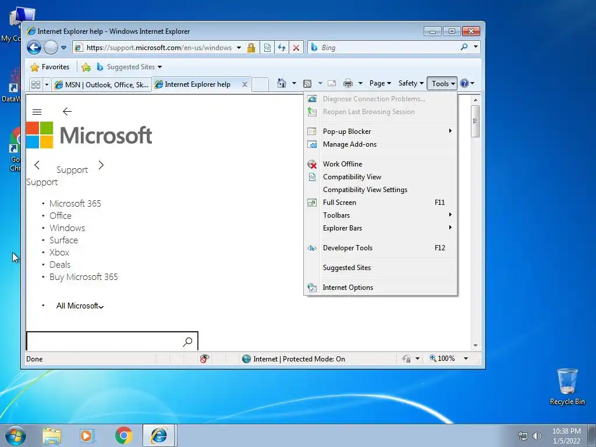This screenshot has width=596, height=447.
Task: Choose Manage Add-ons in the menu
Action: (x=381, y=144)
